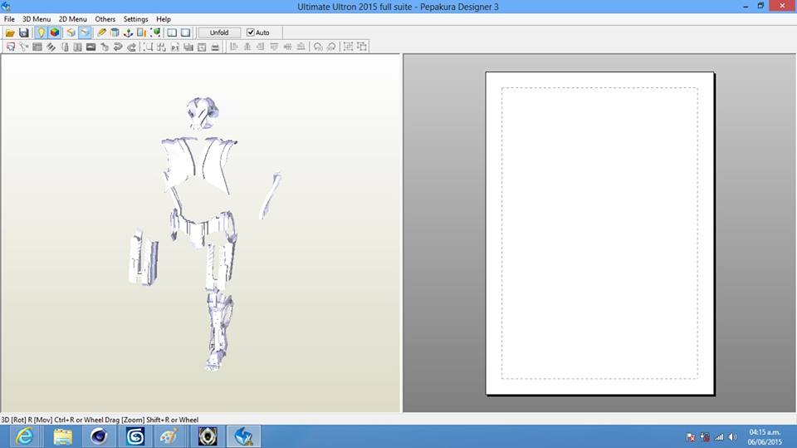
Task: Click the blue panel with orange bar icon
Action: click(x=142, y=32)
